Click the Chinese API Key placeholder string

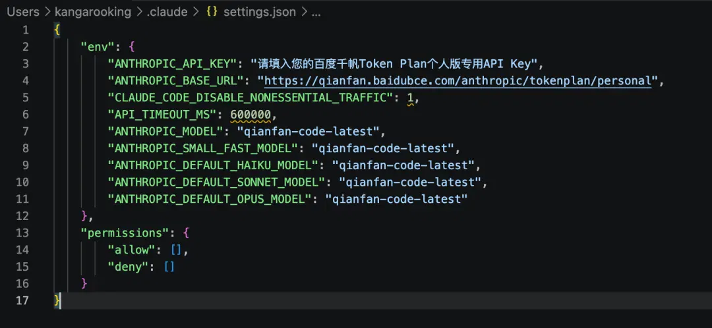[x=394, y=64]
